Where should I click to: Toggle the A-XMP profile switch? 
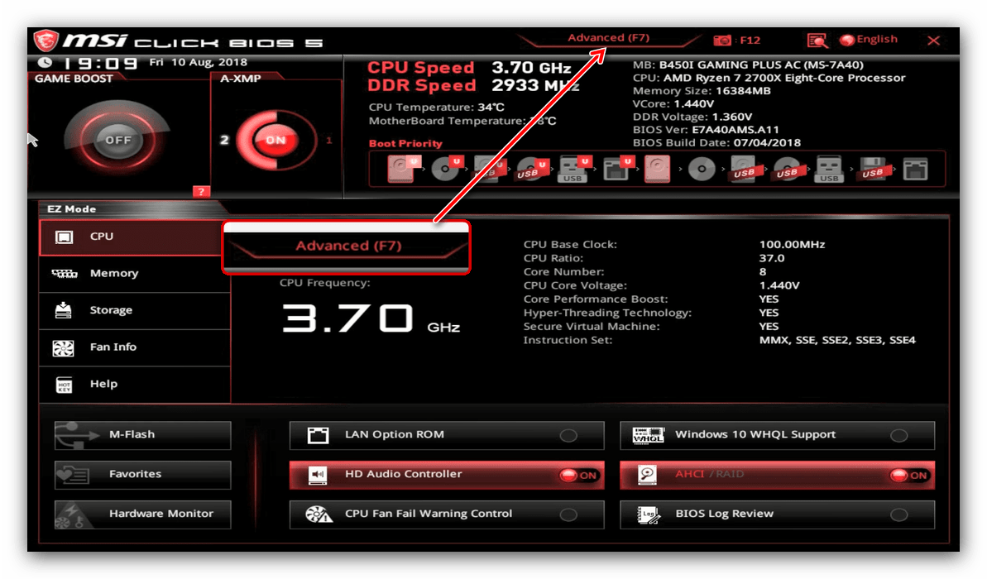click(275, 140)
